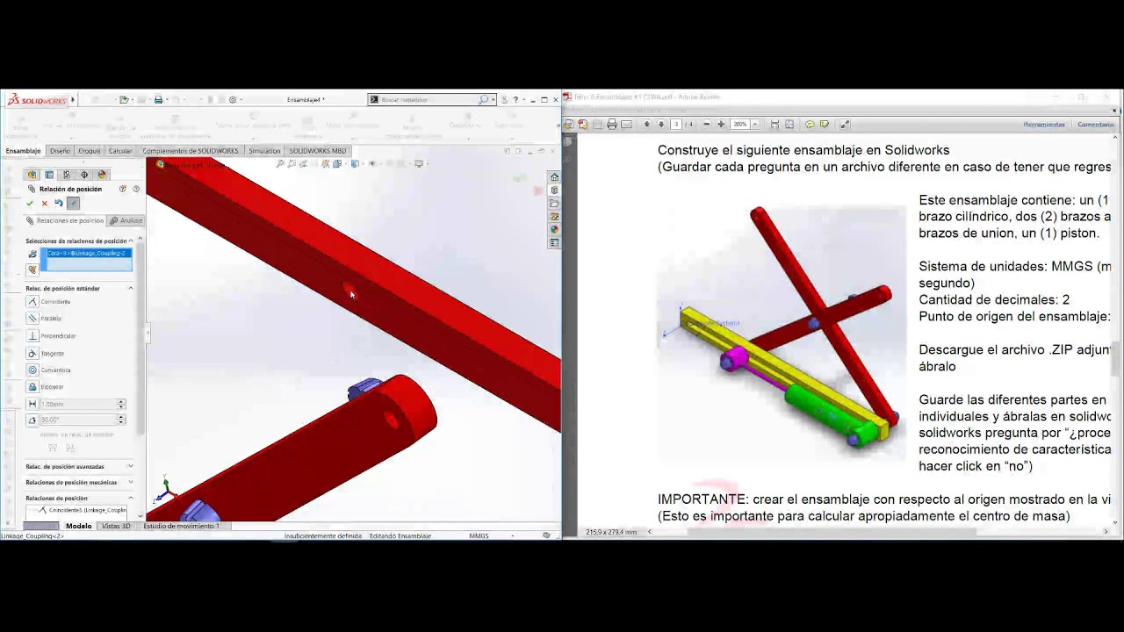The image size is (1124, 632).
Task: Select the Concéntrica mate icon
Action: point(32,370)
